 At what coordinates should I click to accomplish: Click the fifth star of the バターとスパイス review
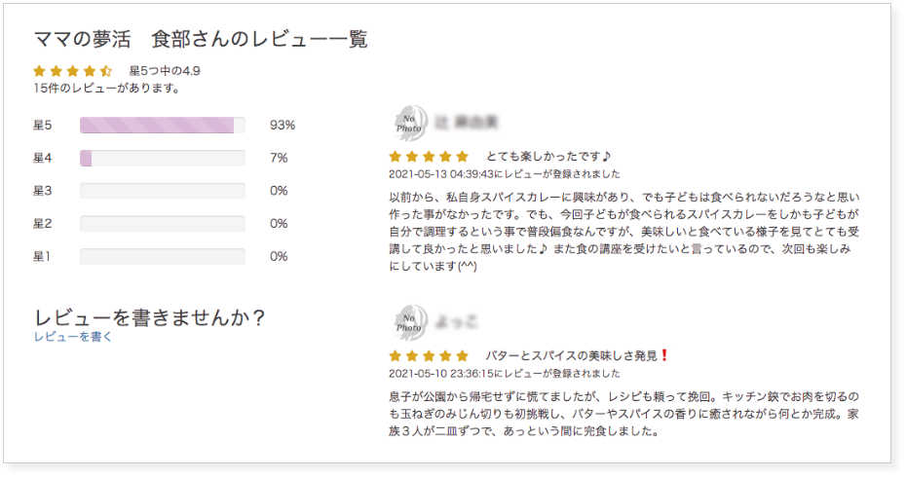click(x=462, y=355)
